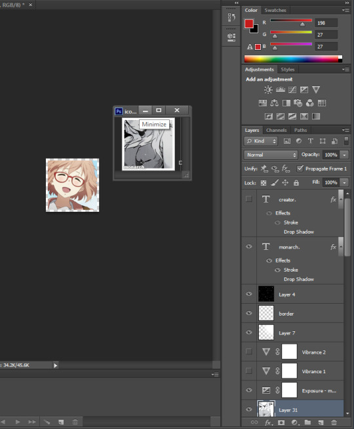The height and width of the screenshot is (429, 354).
Task: Create a new layer from the Layers panel bottom bar
Action: tap(321, 422)
